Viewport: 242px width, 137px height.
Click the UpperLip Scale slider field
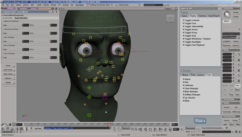(x=26, y=25)
